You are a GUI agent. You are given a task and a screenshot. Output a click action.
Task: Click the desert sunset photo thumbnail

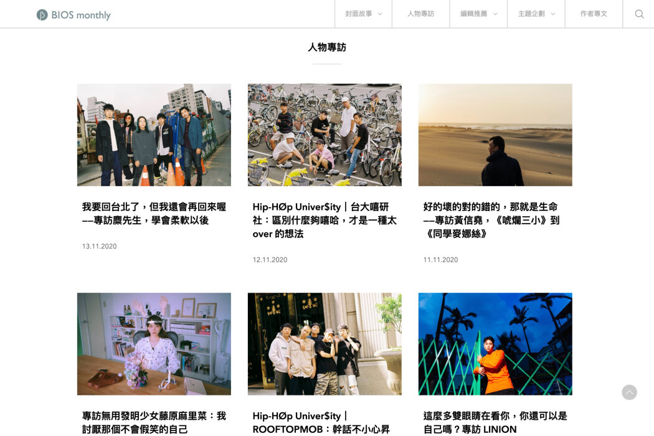[x=495, y=135]
